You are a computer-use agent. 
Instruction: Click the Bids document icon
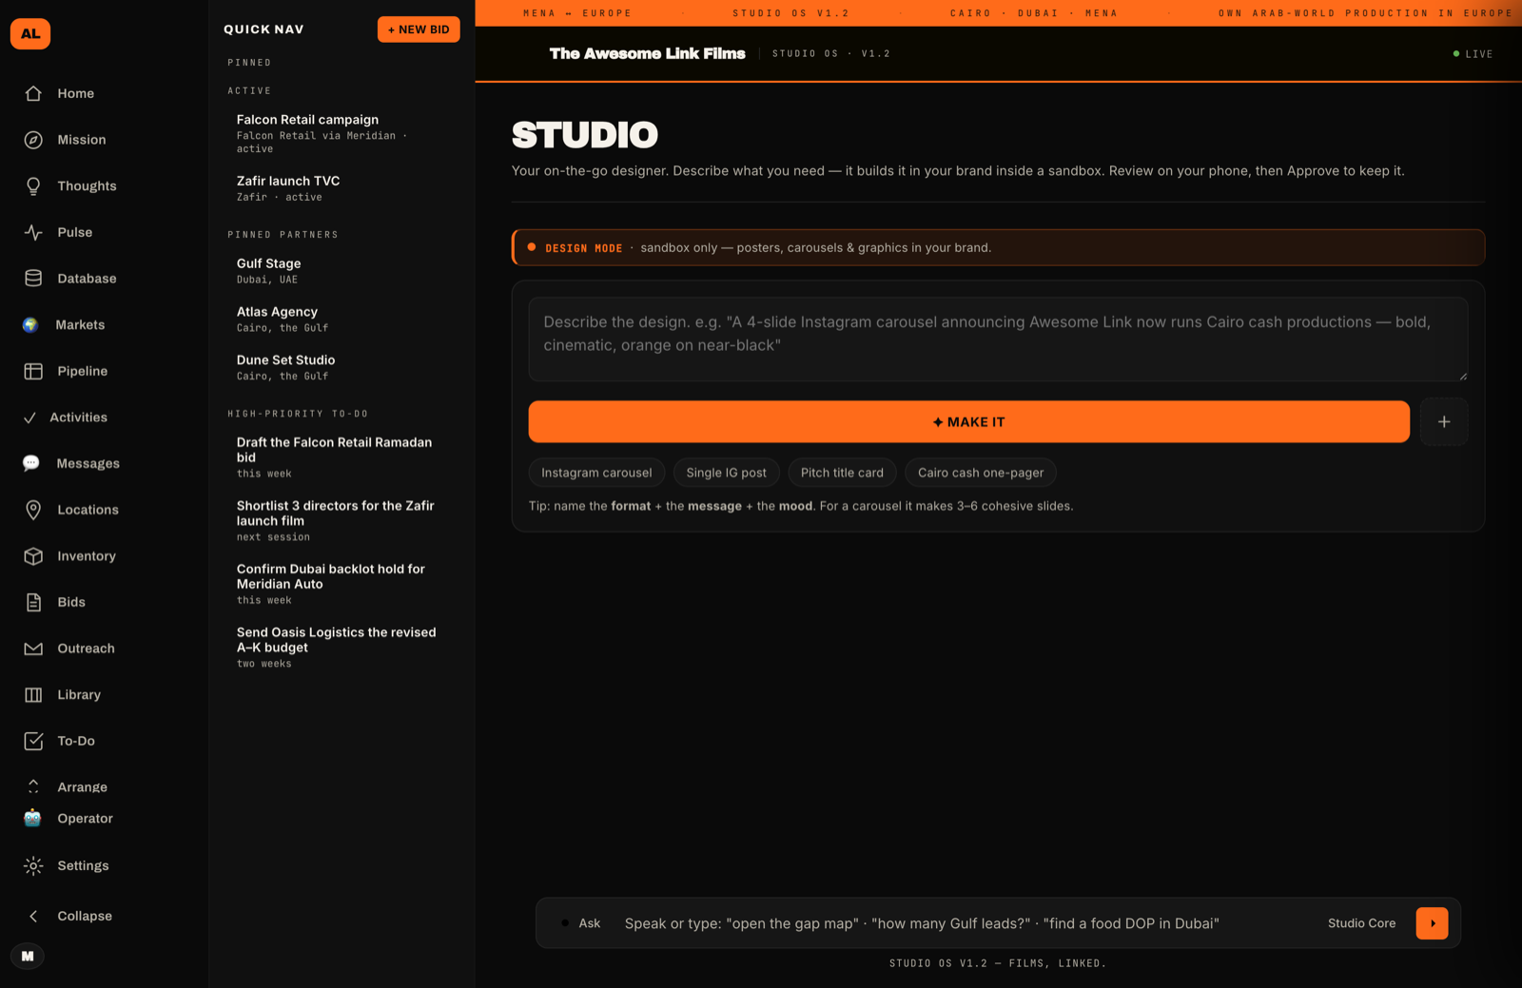(x=33, y=602)
